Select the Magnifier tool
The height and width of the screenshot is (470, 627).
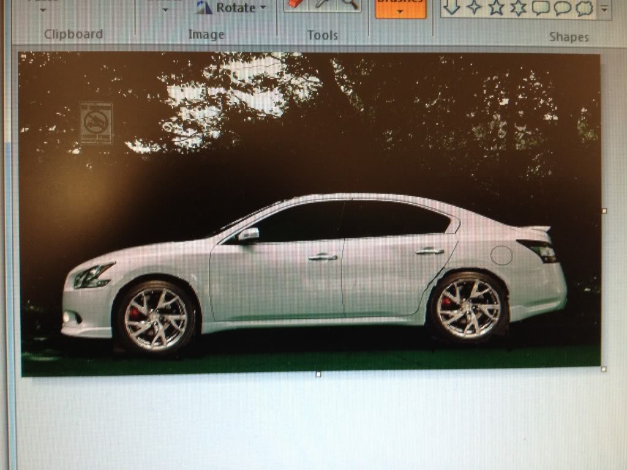point(349,4)
